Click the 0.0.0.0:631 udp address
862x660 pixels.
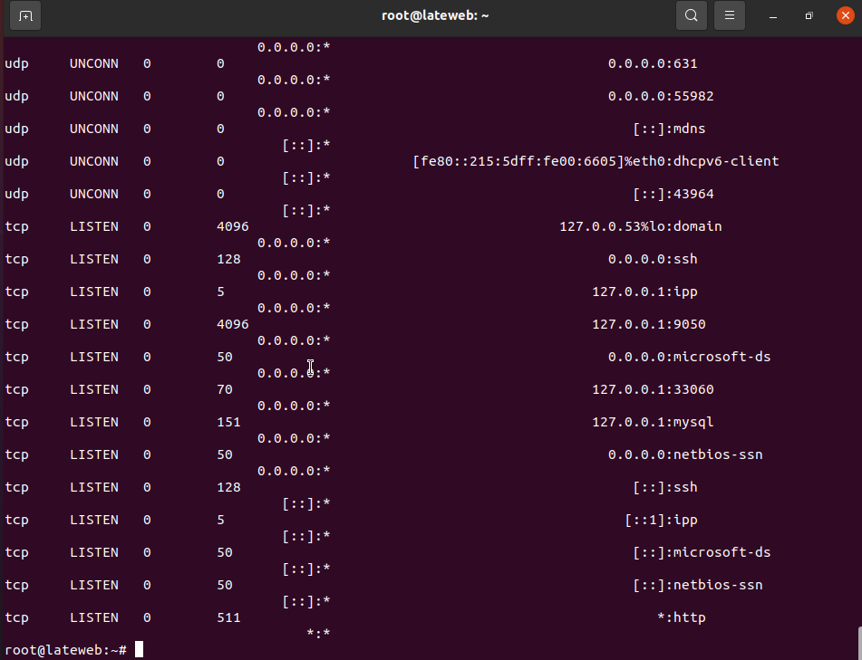pos(653,63)
